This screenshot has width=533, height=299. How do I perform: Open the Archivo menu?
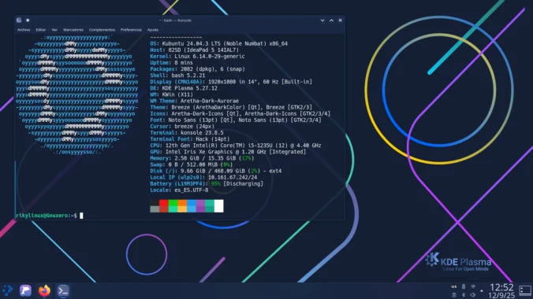[24, 30]
